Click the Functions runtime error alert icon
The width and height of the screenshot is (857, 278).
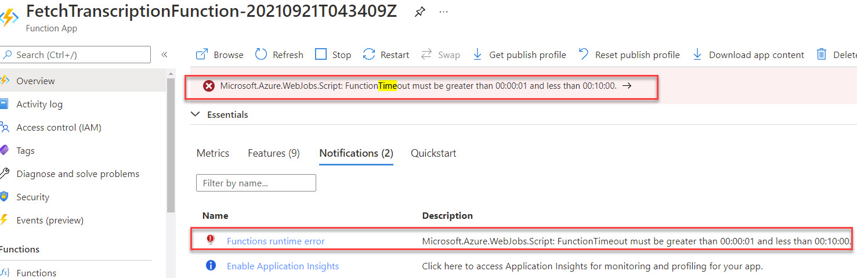pyautogui.click(x=211, y=240)
